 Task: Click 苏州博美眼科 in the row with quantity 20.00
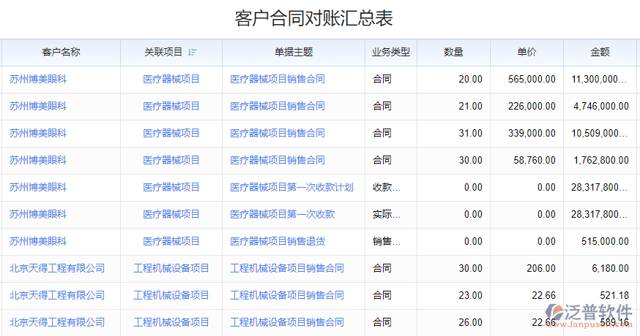[x=38, y=79]
